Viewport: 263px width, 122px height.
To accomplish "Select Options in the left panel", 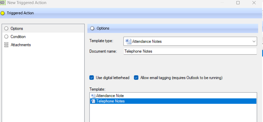I will (x=17, y=28).
